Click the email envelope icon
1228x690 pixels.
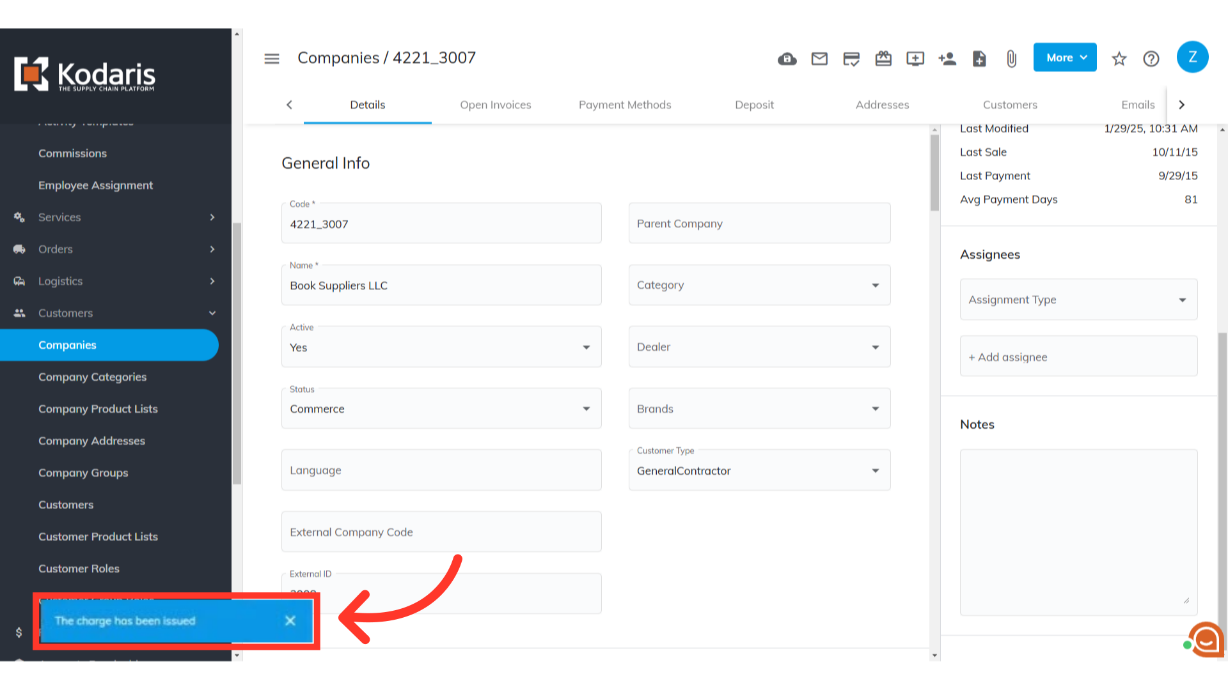pos(819,59)
